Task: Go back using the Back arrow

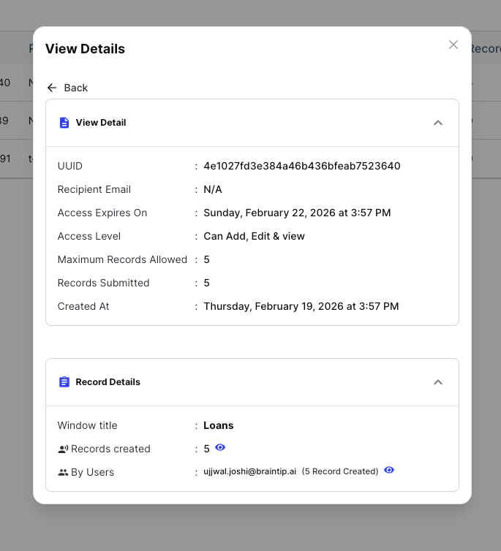Action: [x=52, y=88]
